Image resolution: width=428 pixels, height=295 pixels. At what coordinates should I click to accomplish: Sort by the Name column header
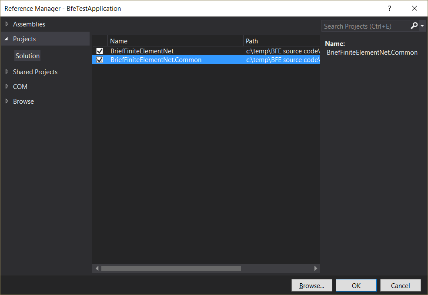[175, 41]
